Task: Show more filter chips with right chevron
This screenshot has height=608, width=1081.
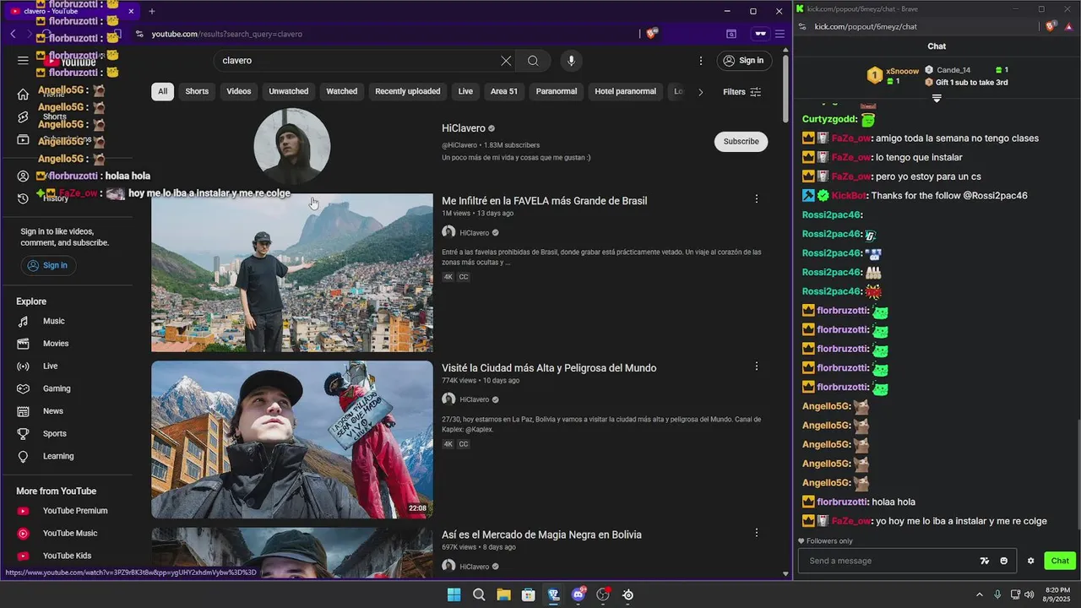Action: pyautogui.click(x=700, y=91)
